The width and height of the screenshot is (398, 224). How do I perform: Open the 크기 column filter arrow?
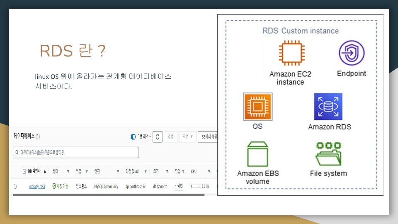[x=167, y=171]
